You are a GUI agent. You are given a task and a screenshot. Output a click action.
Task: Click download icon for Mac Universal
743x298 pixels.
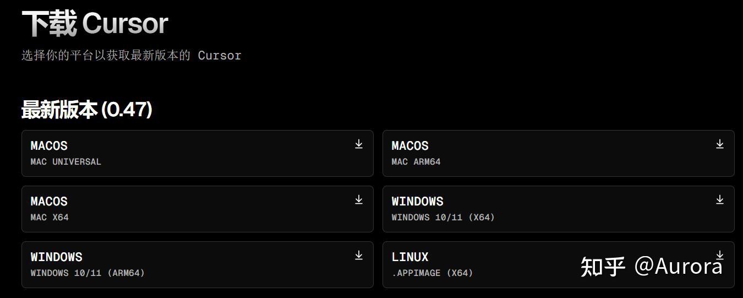point(359,144)
